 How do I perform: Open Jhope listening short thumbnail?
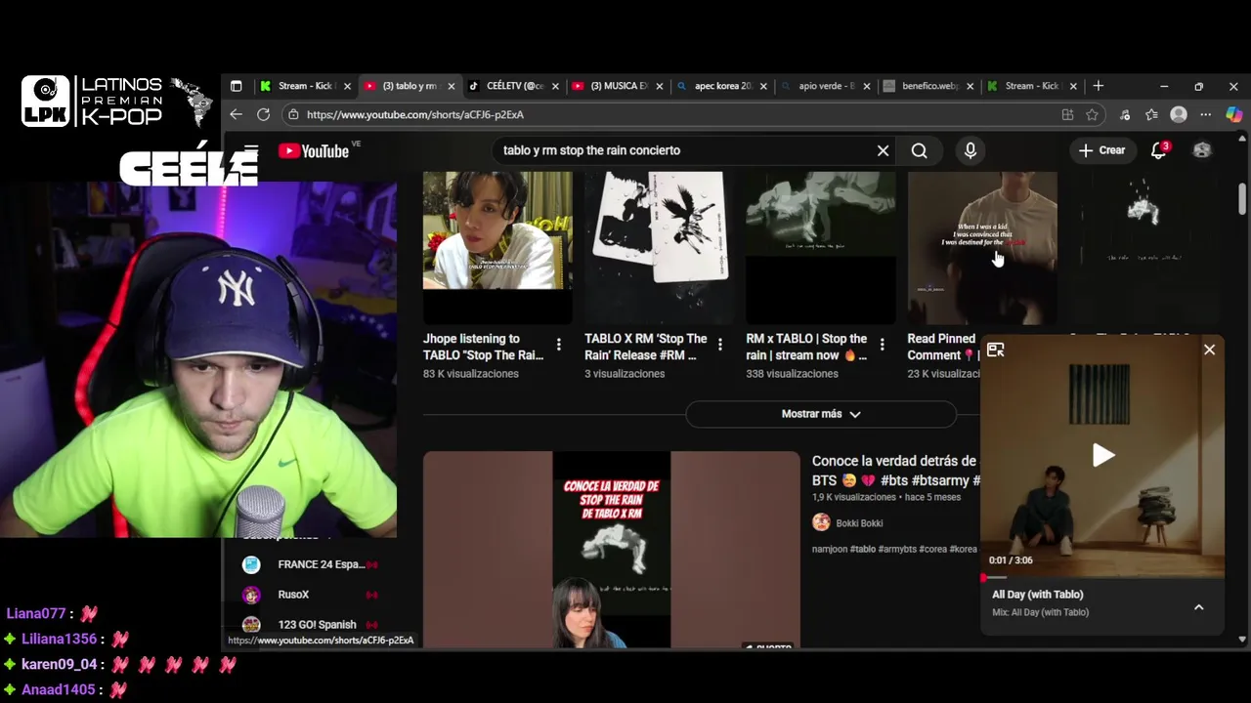tap(497, 248)
